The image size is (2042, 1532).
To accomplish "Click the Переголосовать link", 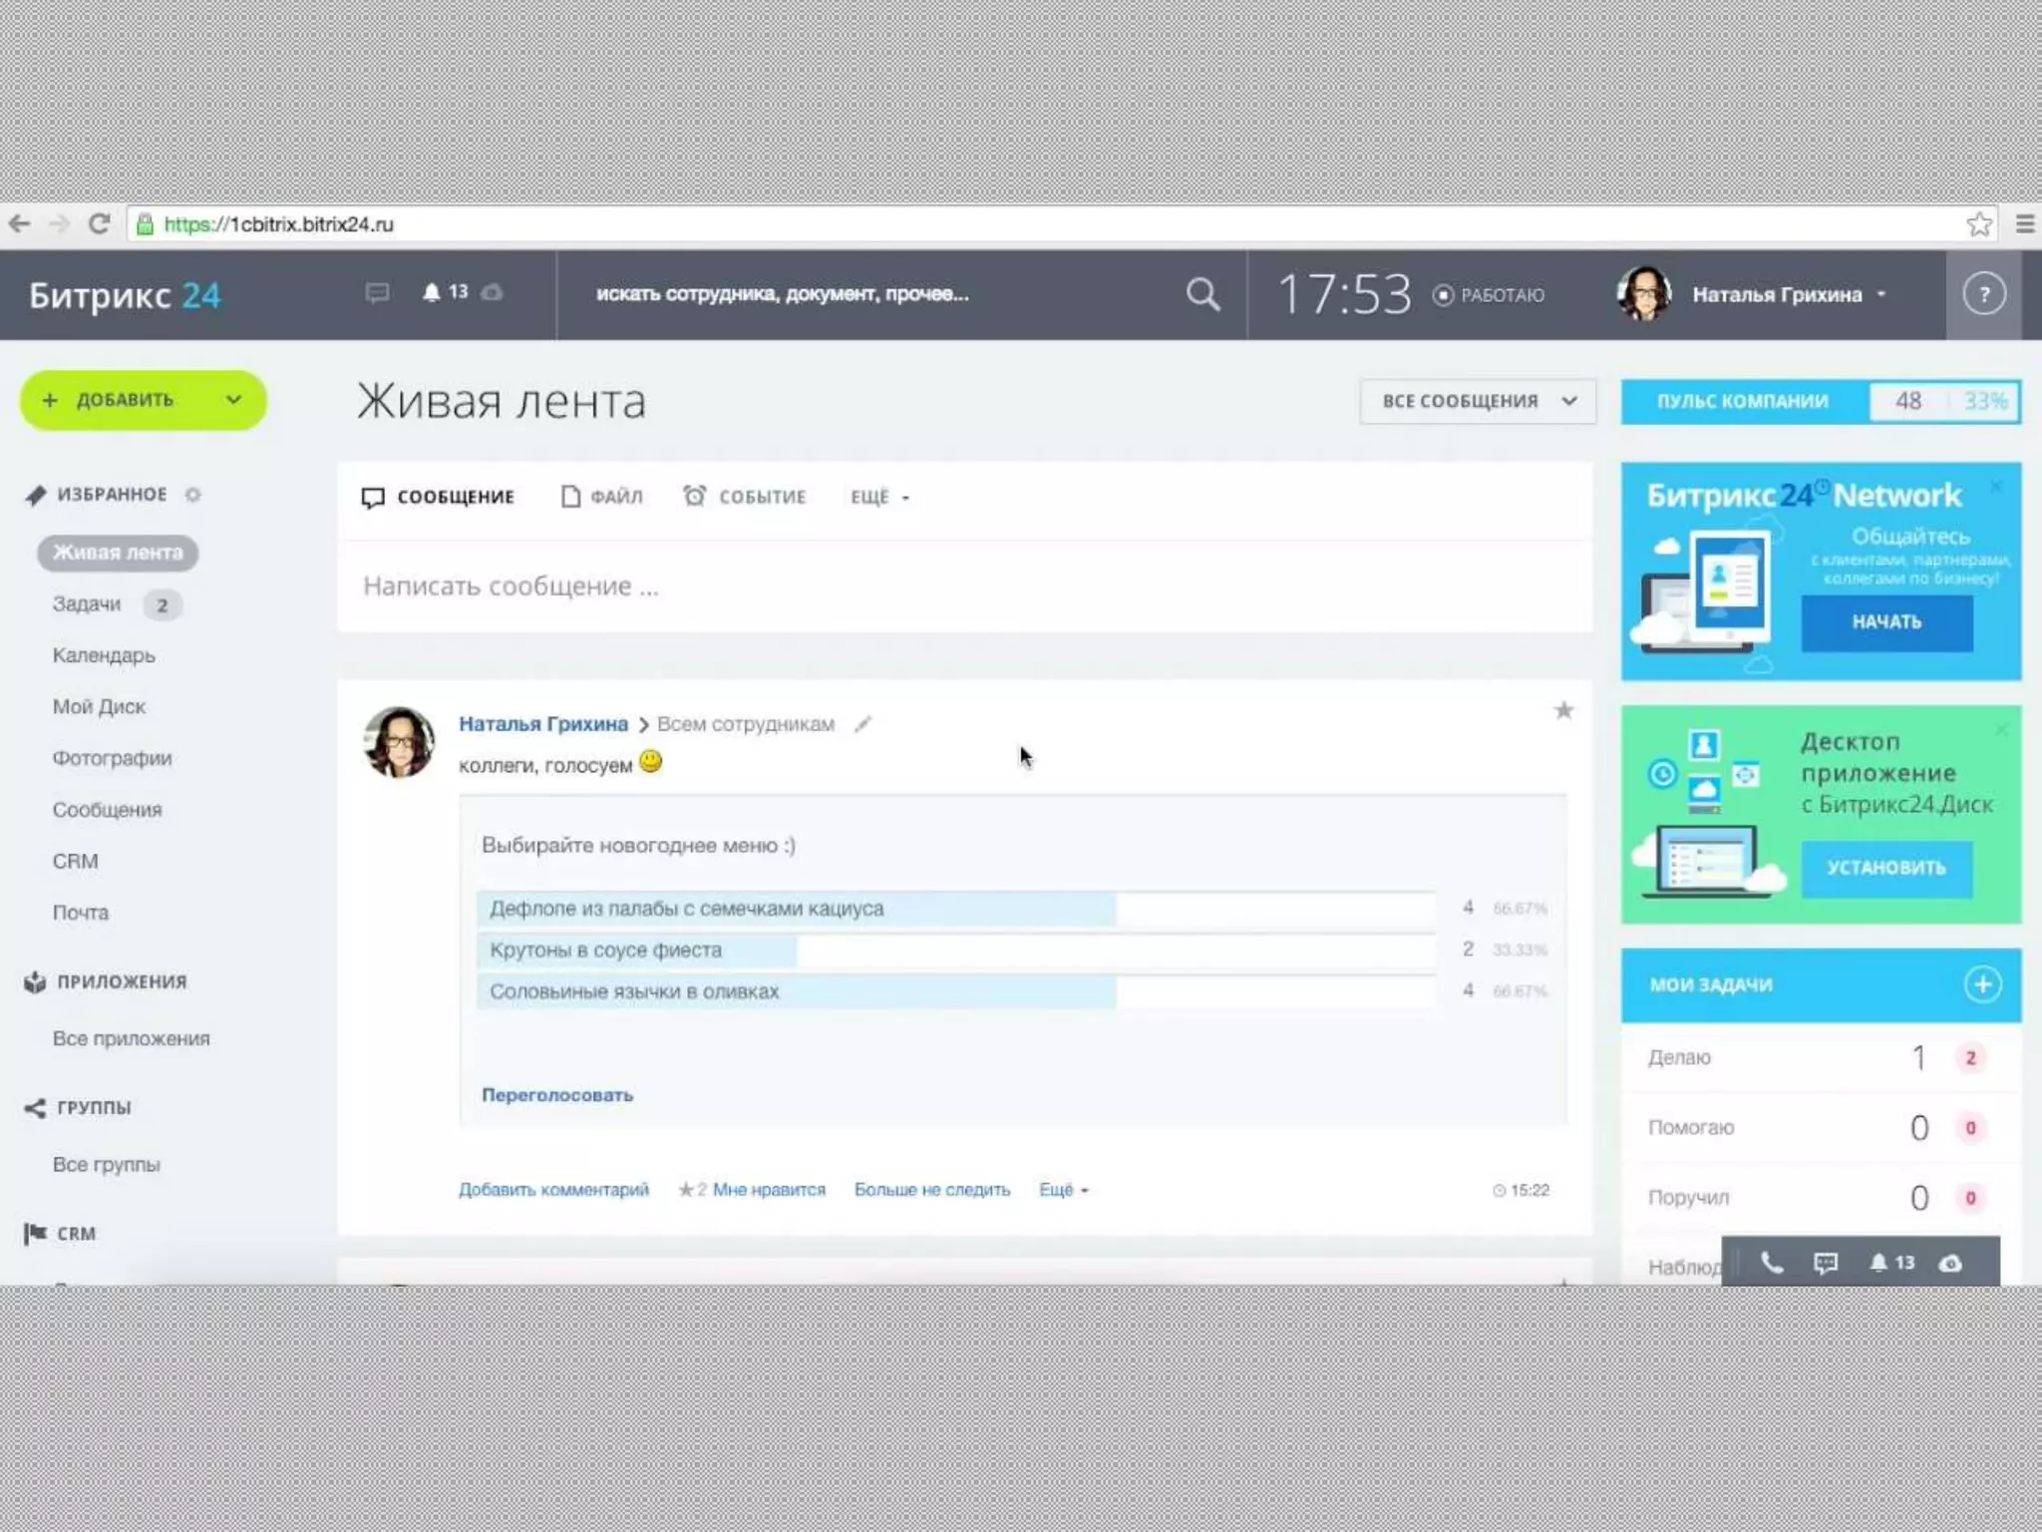I will [557, 1095].
